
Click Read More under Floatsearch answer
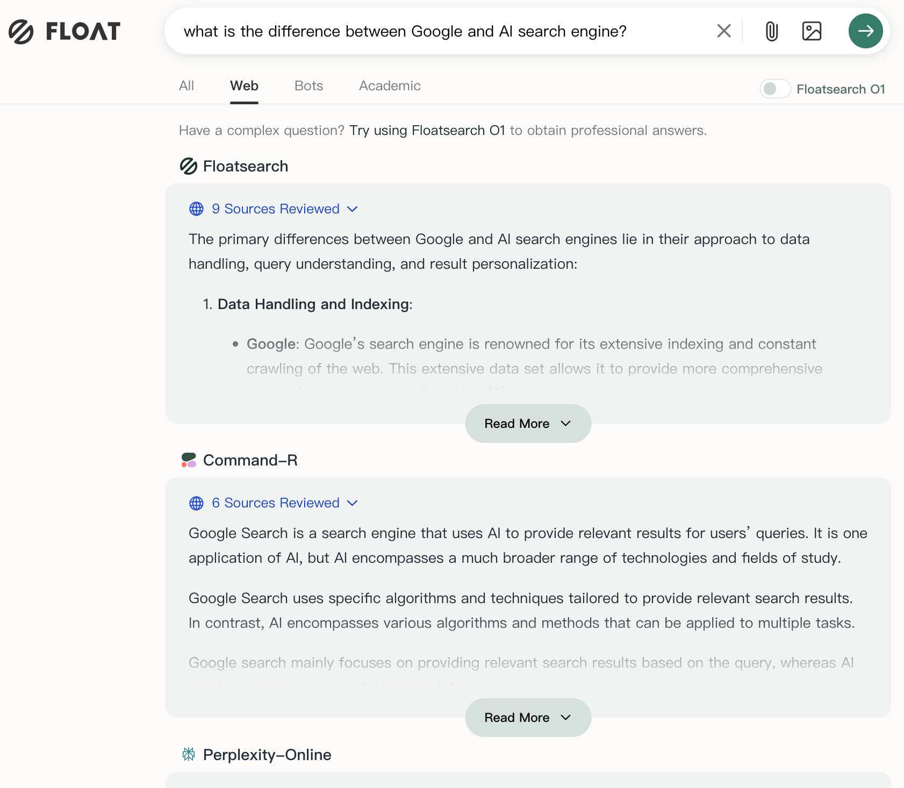point(528,423)
